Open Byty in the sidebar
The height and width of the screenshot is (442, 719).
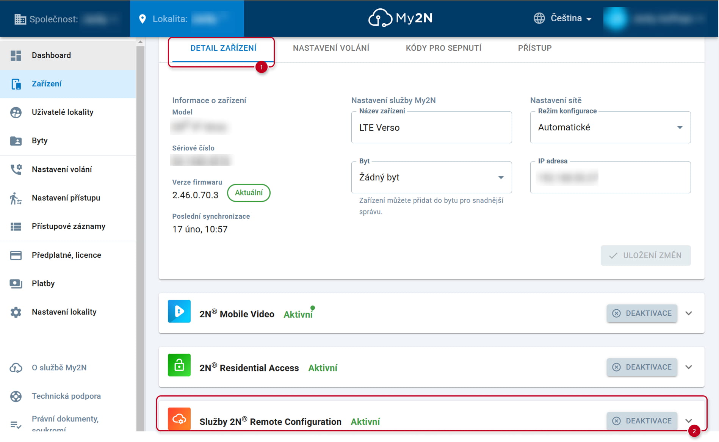click(x=68, y=141)
